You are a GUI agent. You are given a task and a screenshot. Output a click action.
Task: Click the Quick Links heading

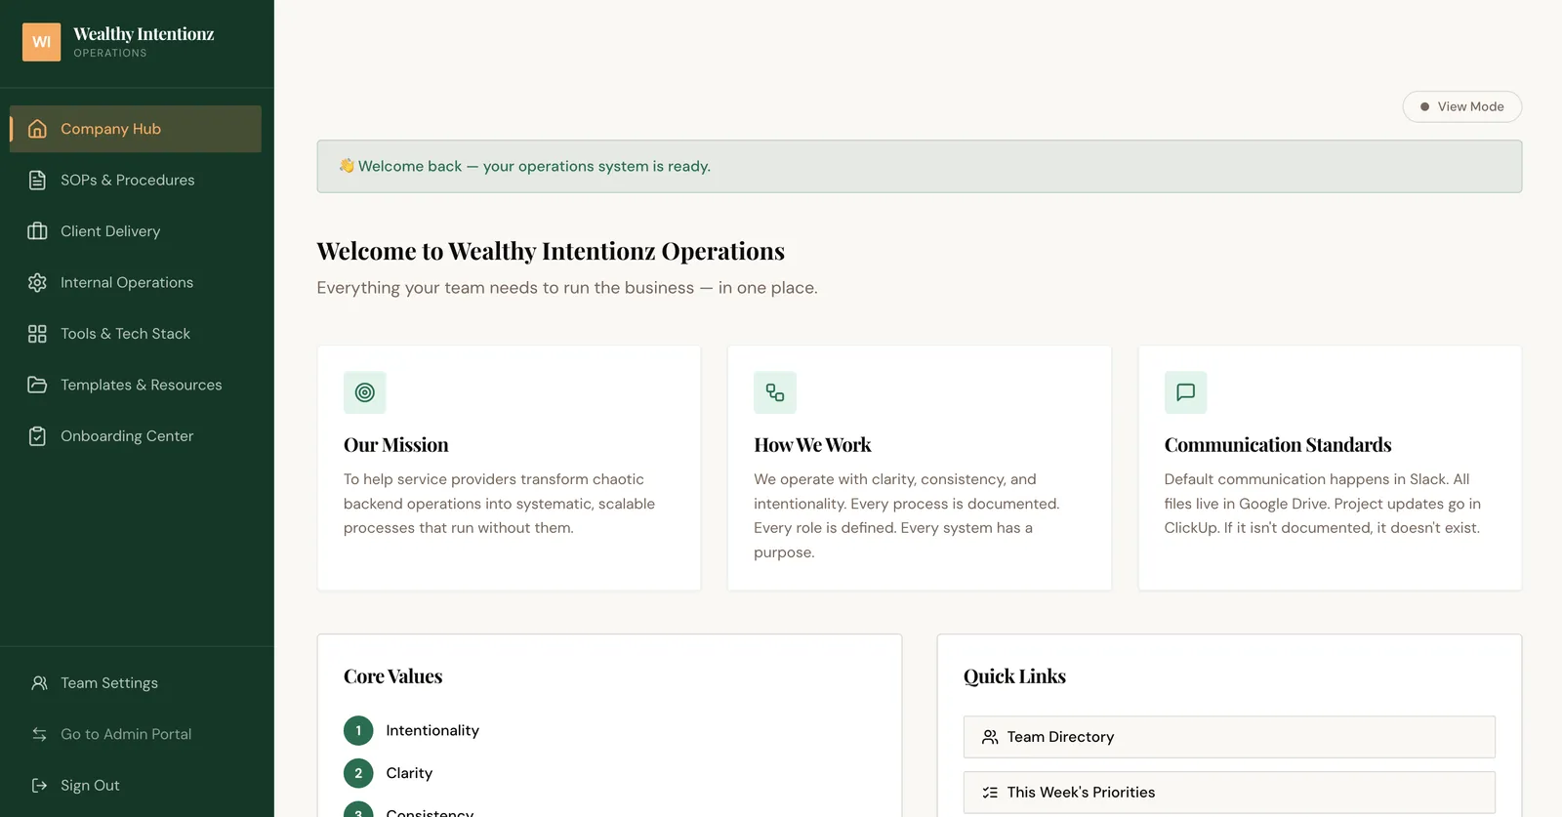point(1014,676)
